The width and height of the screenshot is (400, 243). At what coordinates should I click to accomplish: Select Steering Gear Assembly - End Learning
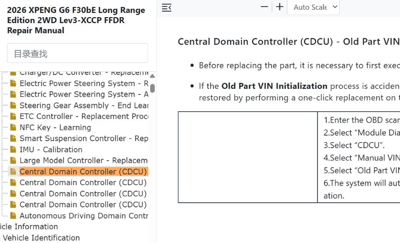click(x=84, y=105)
